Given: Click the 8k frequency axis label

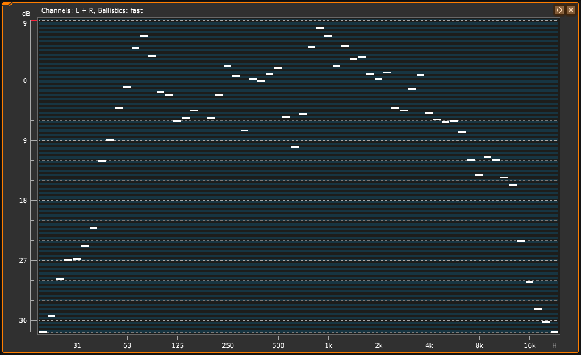Looking at the screenshot, I should 479,346.
